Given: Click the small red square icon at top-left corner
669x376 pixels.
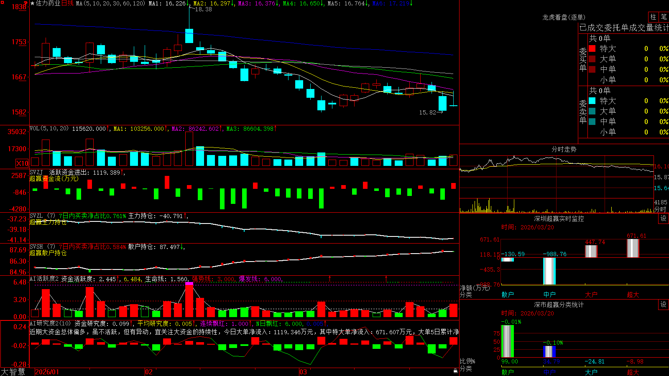Looking at the screenshot, I should click(2, 2).
